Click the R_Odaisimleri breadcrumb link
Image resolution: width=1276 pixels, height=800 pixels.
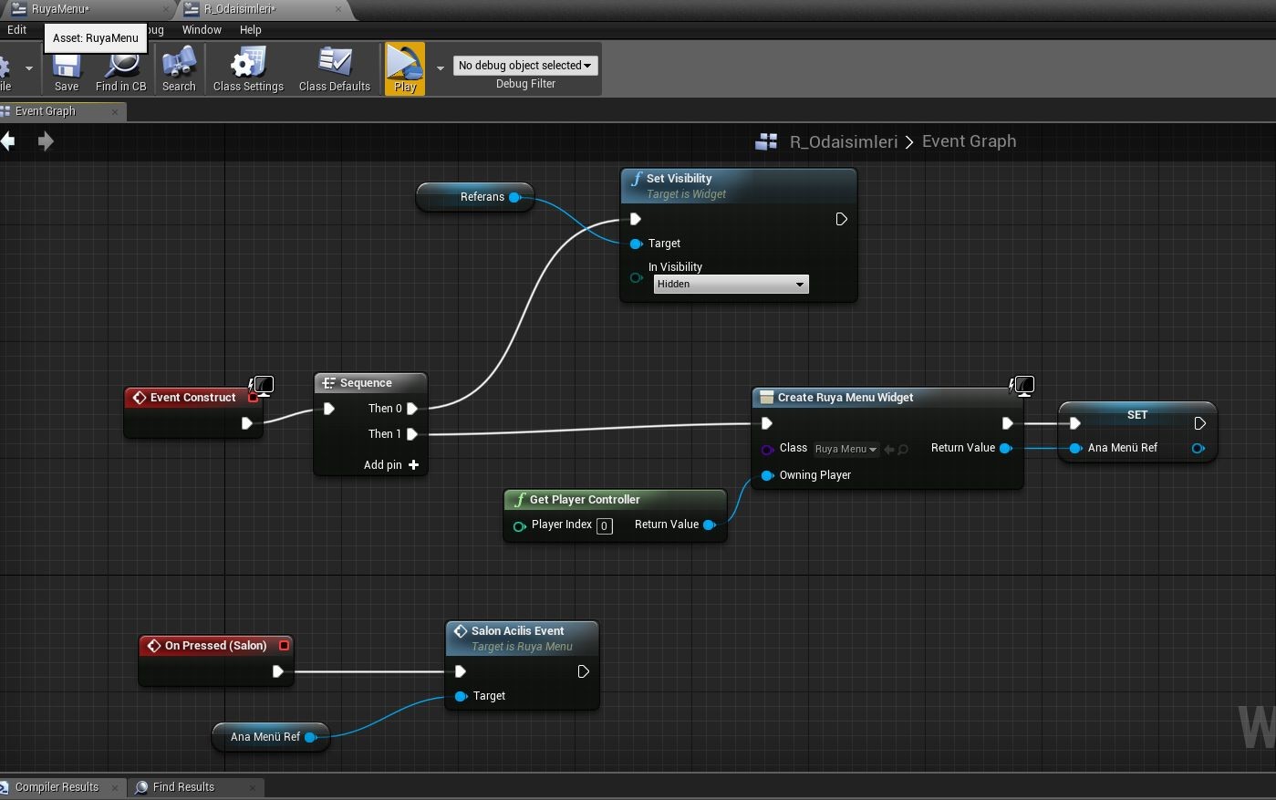tap(844, 141)
